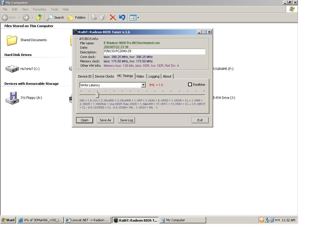This screenshot has height=235, width=313.
Task: Click the Move To toolbar icon
Action: click(94, 17)
